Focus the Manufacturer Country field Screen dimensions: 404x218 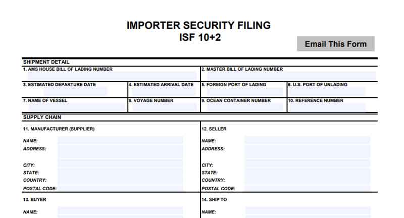(x=120, y=180)
